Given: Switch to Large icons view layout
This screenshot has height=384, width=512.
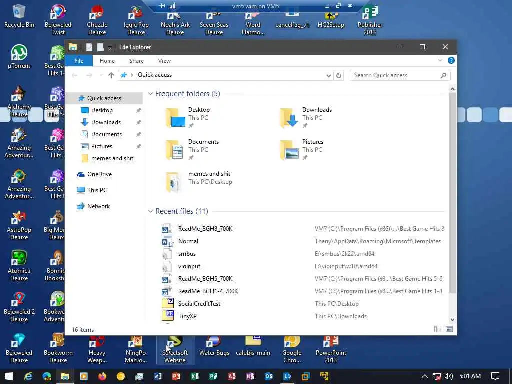Looking at the screenshot, I should [449, 329].
